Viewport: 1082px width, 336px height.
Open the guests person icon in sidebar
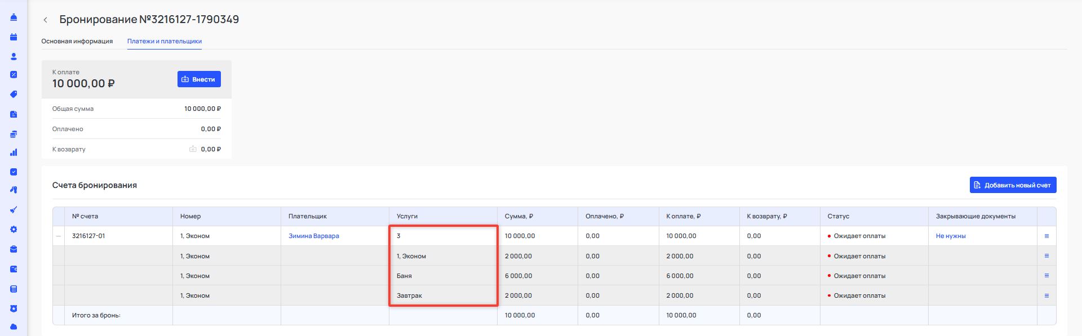(x=14, y=57)
